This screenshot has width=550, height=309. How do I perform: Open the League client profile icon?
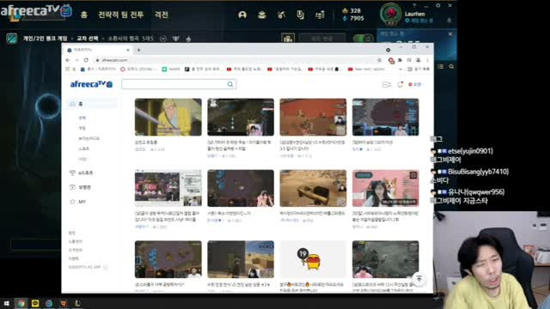click(242, 15)
